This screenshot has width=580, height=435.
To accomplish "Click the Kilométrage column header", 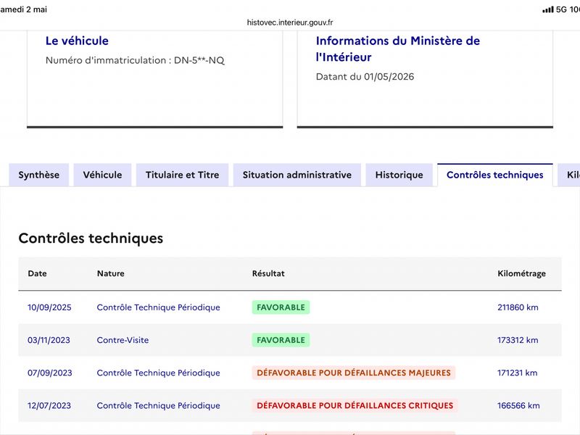I will coord(521,273).
